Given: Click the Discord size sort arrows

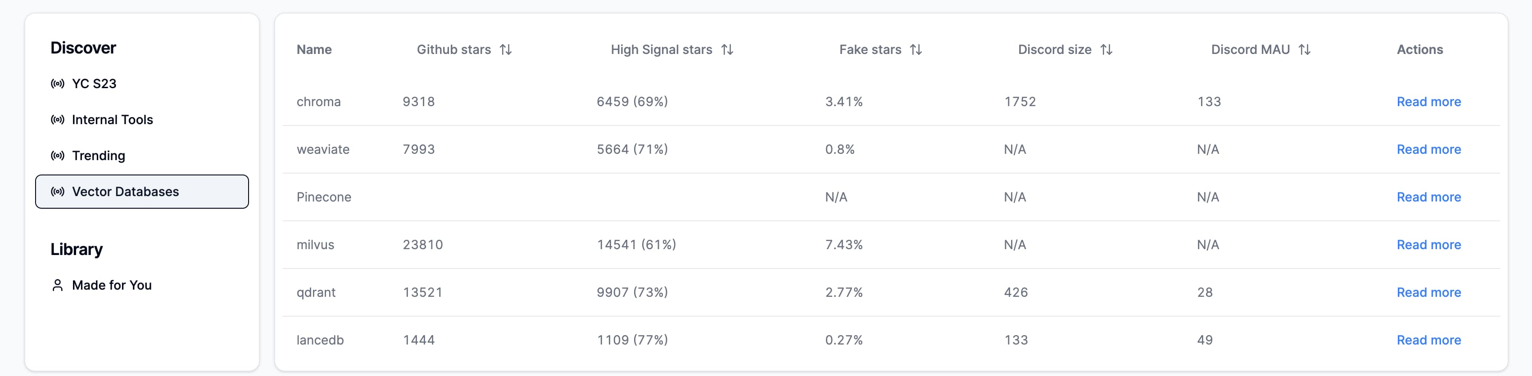Looking at the screenshot, I should pyautogui.click(x=1106, y=50).
